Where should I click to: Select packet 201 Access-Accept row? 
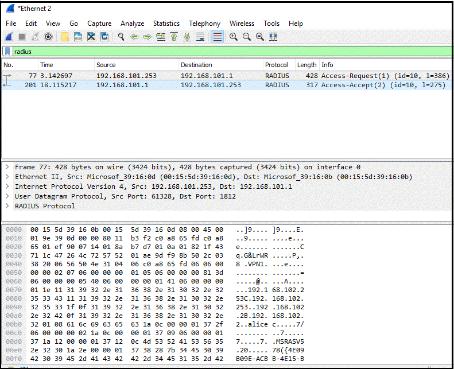[227, 85]
